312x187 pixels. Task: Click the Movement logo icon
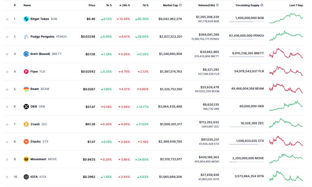point(26,159)
